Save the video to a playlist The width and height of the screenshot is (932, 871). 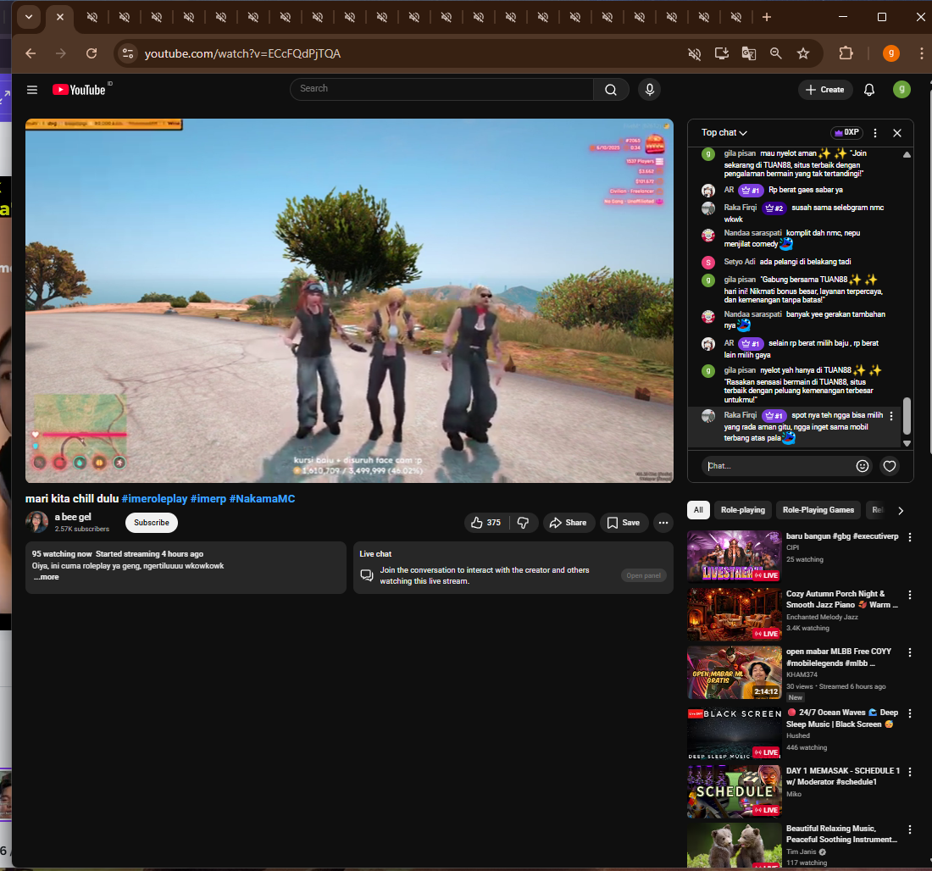624,523
